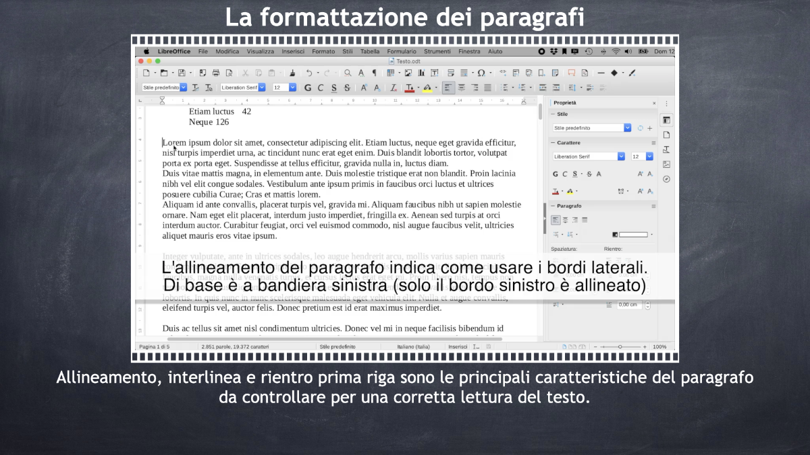Click the 'Pagina 1 di 5' status field
Screen dimensions: 810x455
[154, 346]
